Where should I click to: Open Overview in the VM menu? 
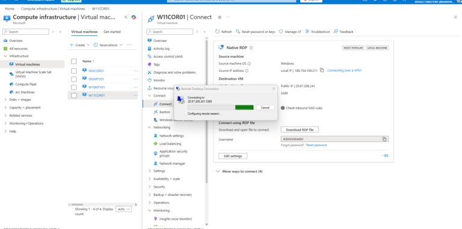tap(159, 41)
